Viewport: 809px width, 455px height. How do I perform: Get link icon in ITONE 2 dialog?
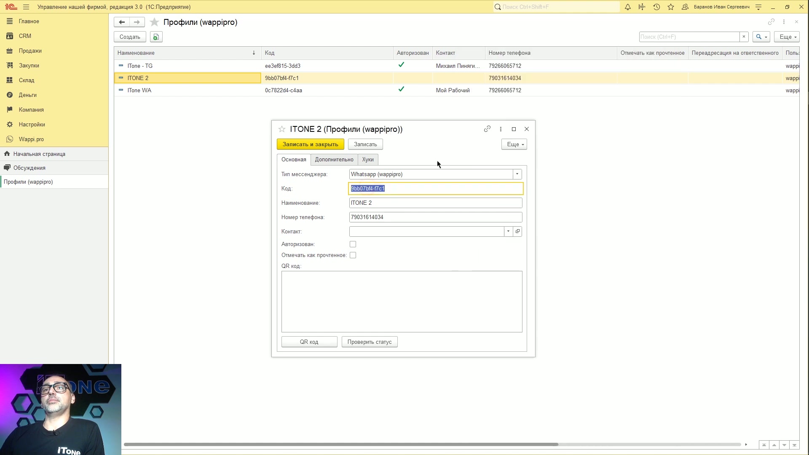(x=487, y=129)
